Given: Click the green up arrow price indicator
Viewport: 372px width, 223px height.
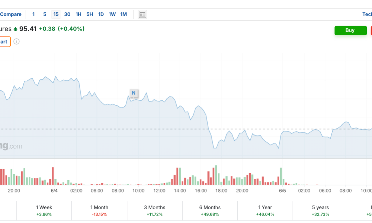Looking at the screenshot, I should pos(15,29).
